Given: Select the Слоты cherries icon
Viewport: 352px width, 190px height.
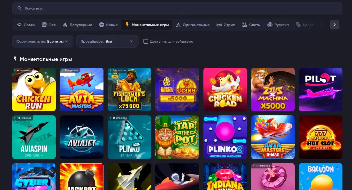Looking at the screenshot, I should point(244,25).
